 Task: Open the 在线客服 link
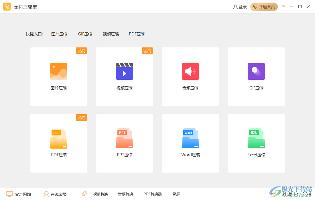click(x=59, y=194)
